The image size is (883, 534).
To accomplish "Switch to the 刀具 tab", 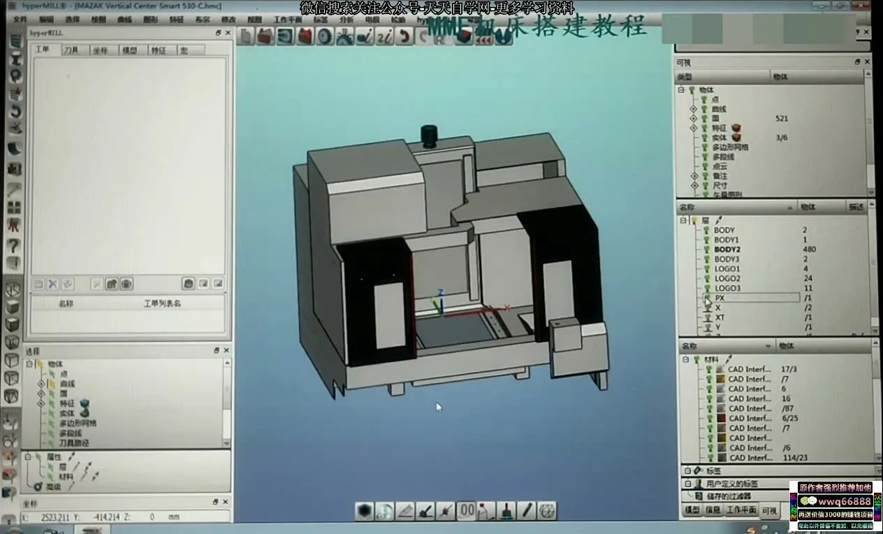I will [71, 50].
